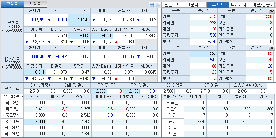The height and width of the screenshot is (138, 276).
Task: Click 금융투자 net buy value -538
Action: (x=212, y=35)
